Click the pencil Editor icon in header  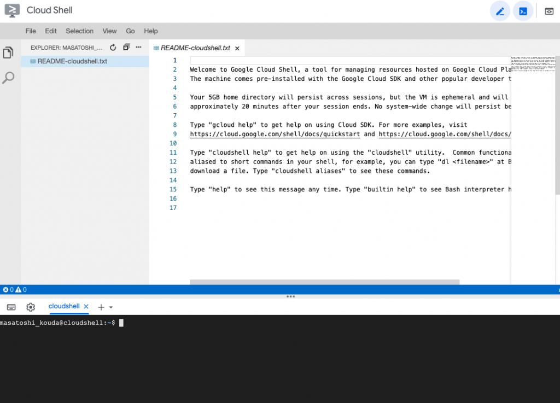click(500, 11)
